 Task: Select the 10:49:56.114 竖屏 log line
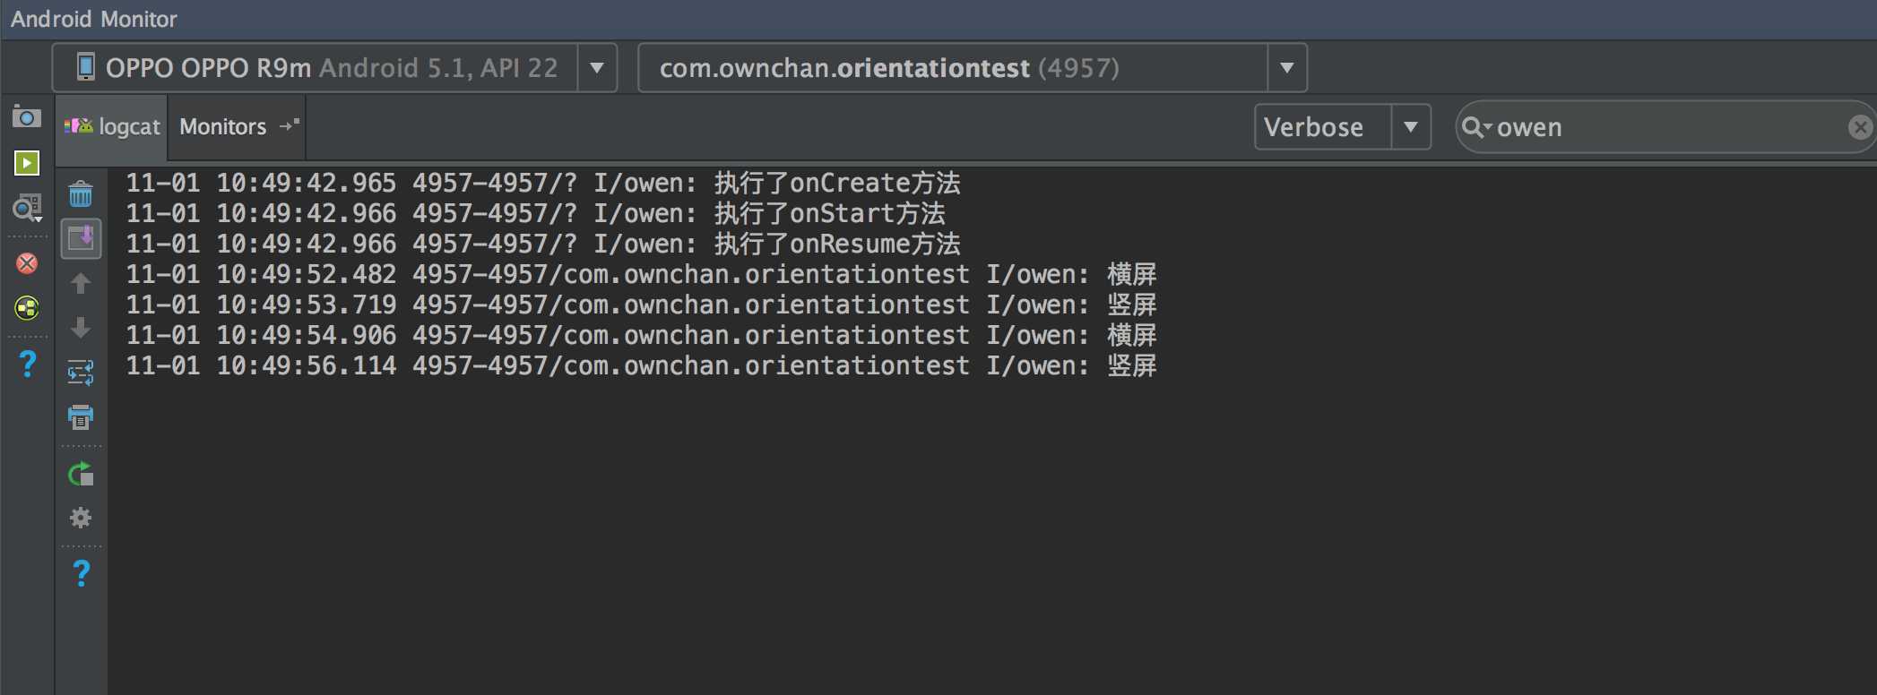(641, 365)
